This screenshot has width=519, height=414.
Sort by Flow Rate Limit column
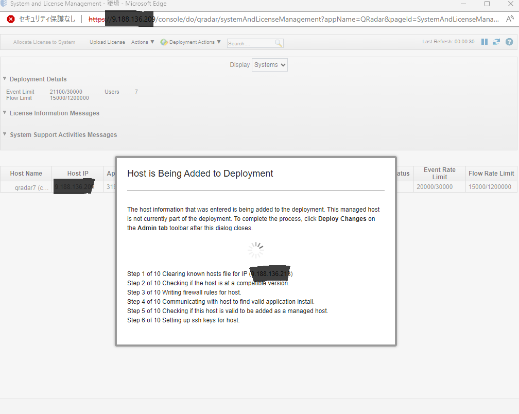pos(491,174)
